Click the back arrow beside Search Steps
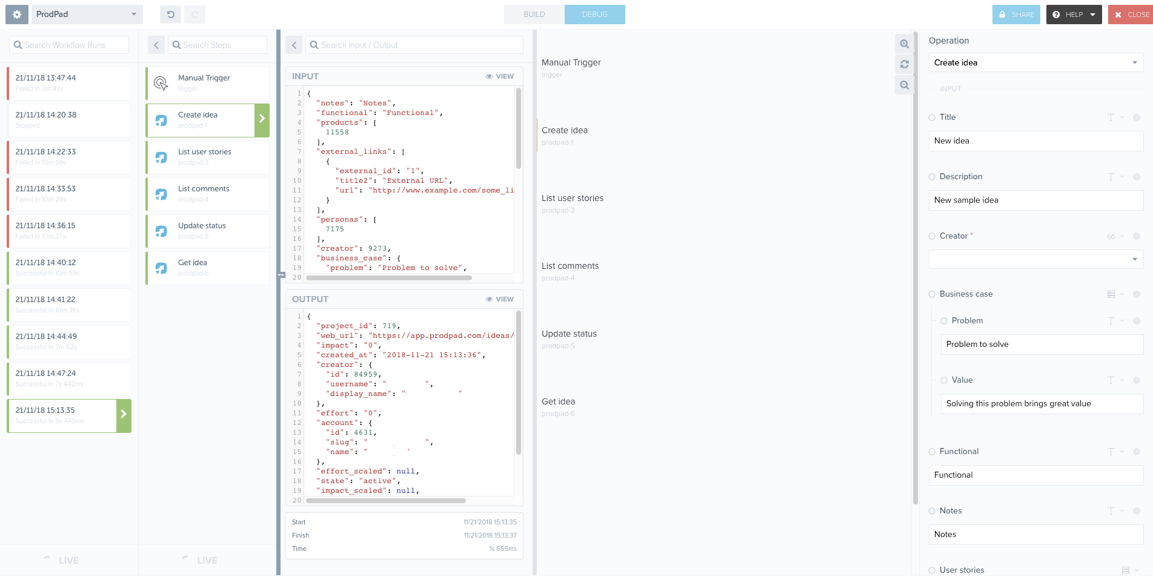 coord(156,45)
